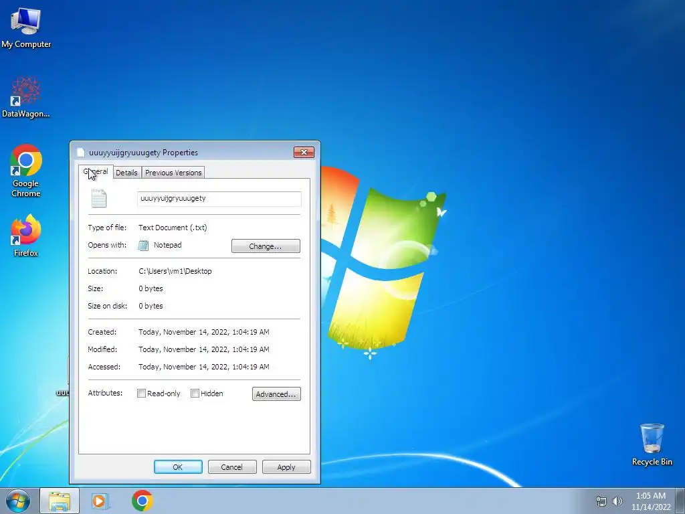The height and width of the screenshot is (514, 685).
Task: Open the Advanced... attributes dialog
Action: [276, 394]
